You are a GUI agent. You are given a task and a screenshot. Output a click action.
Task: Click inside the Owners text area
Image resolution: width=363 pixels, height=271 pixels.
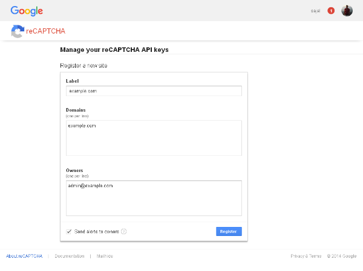tap(154, 198)
